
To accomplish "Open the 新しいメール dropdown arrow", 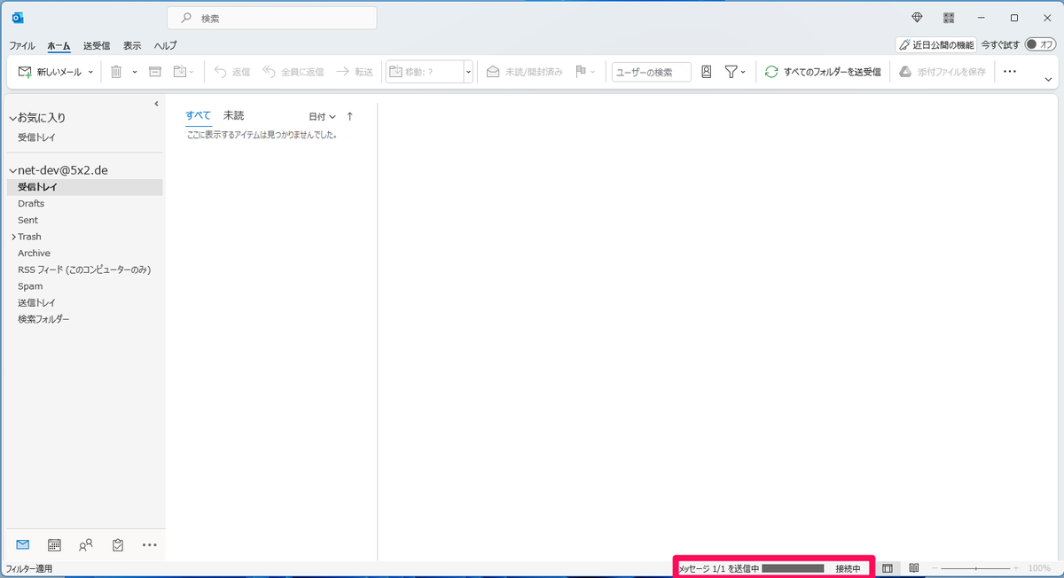I will (90, 72).
